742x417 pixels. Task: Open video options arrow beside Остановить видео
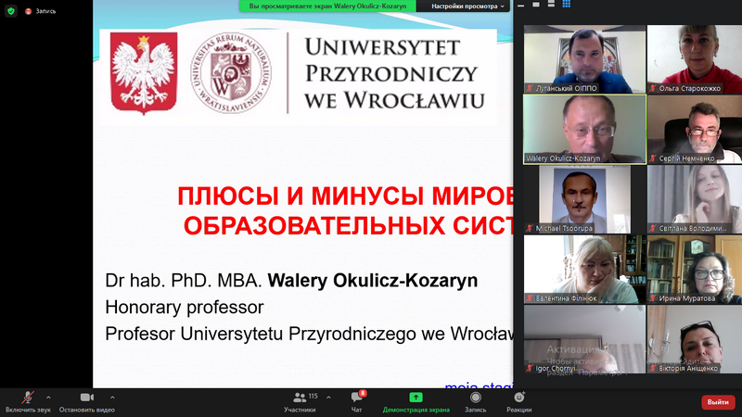(112, 398)
